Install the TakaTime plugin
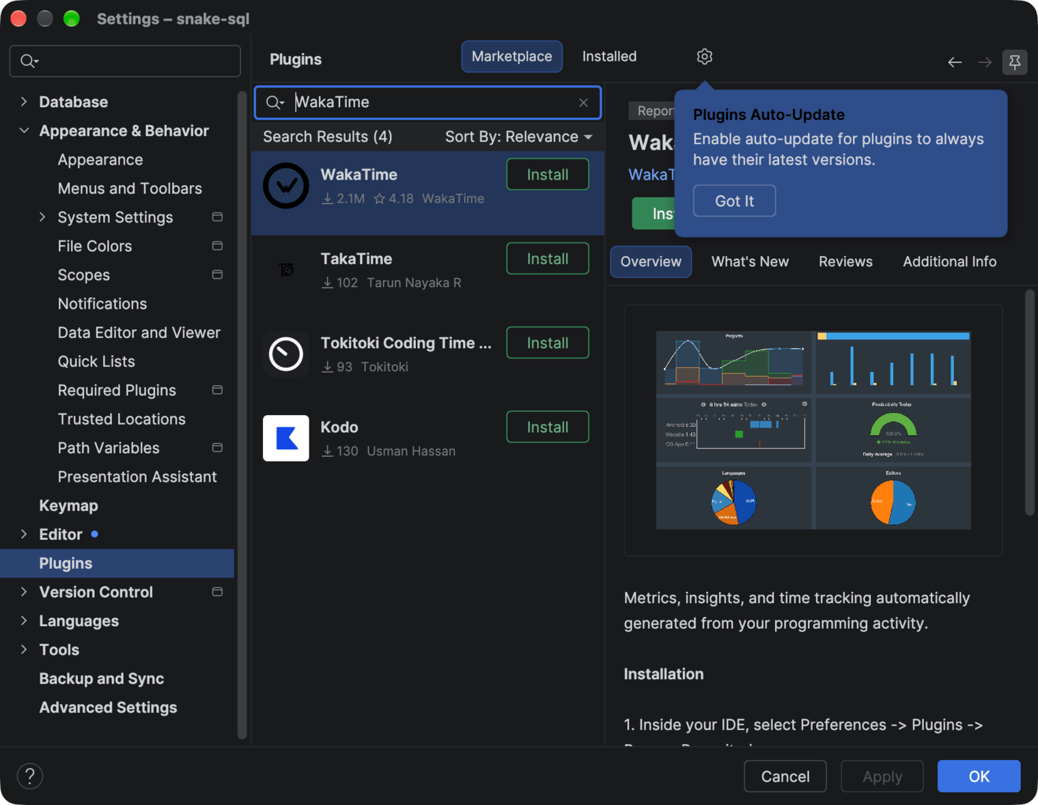 (x=548, y=259)
